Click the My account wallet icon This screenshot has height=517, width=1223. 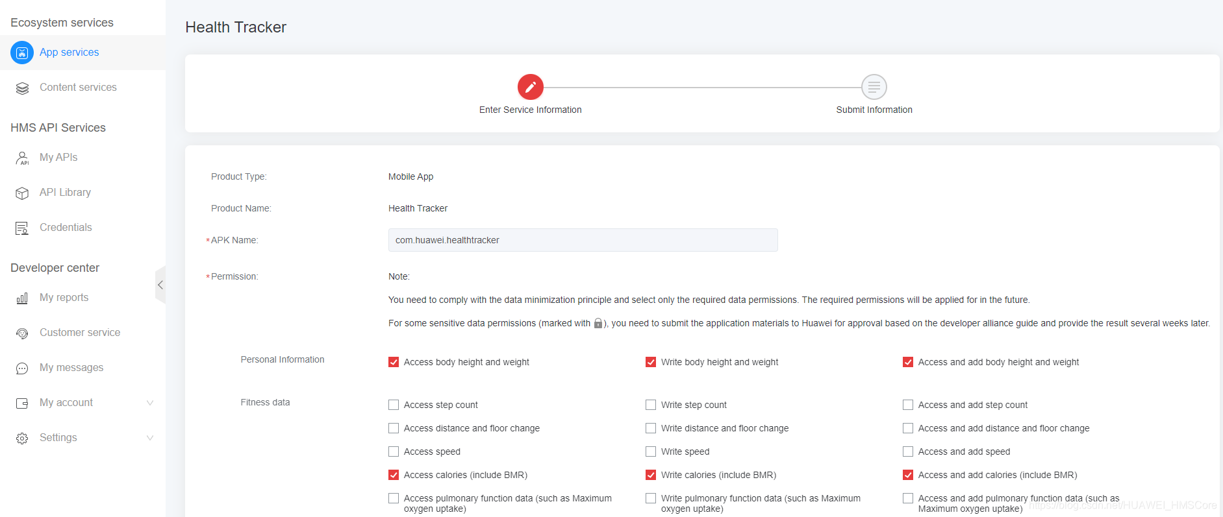(22, 403)
